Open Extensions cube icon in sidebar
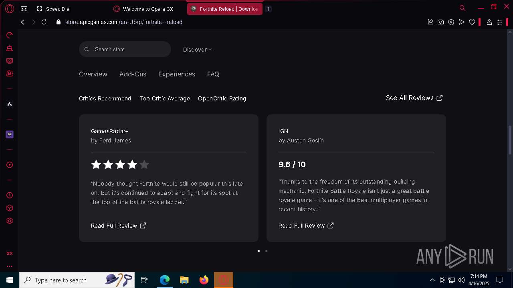 coord(10,208)
